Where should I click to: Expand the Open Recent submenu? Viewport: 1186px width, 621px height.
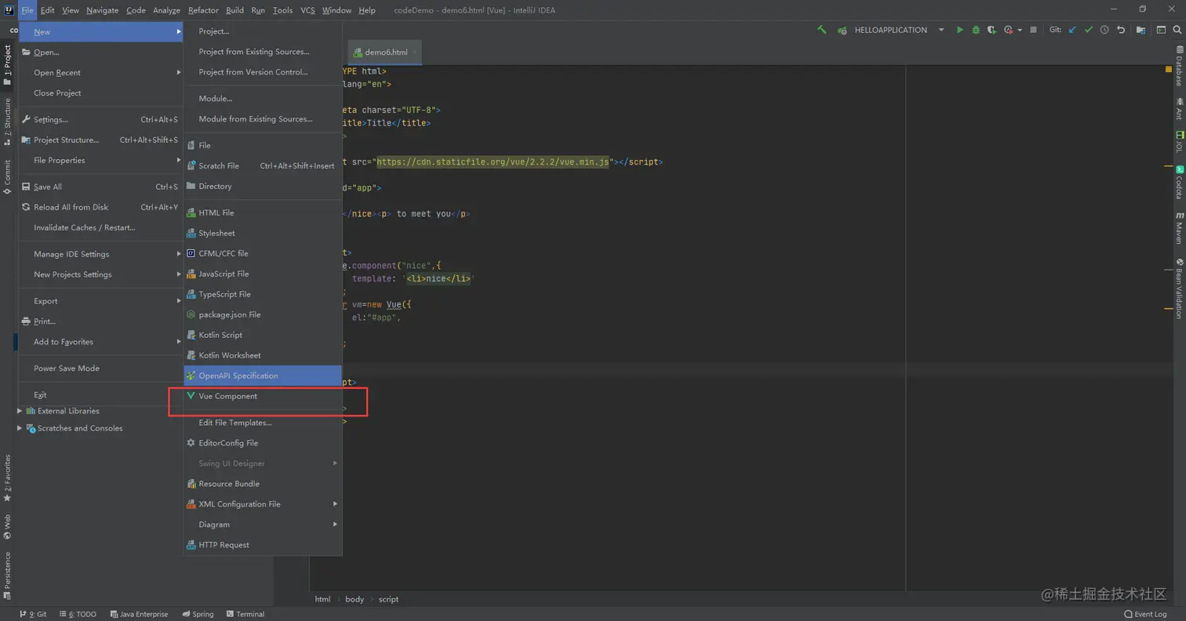click(101, 73)
